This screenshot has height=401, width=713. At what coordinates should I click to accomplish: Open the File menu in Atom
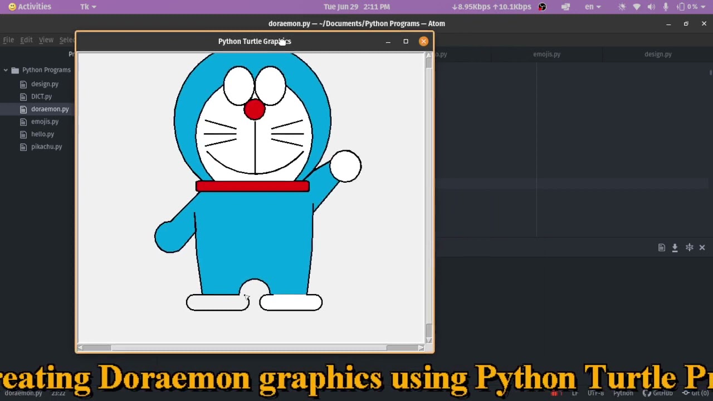(8, 40)
